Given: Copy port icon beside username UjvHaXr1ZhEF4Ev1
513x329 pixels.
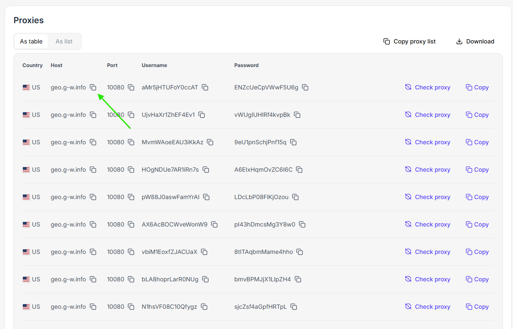Looking at the screenshot, I should click(x=131, y=115).
